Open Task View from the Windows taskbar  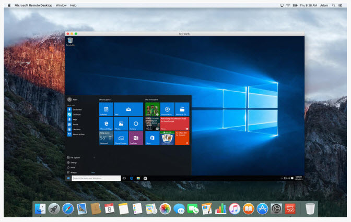click(124, 178)
